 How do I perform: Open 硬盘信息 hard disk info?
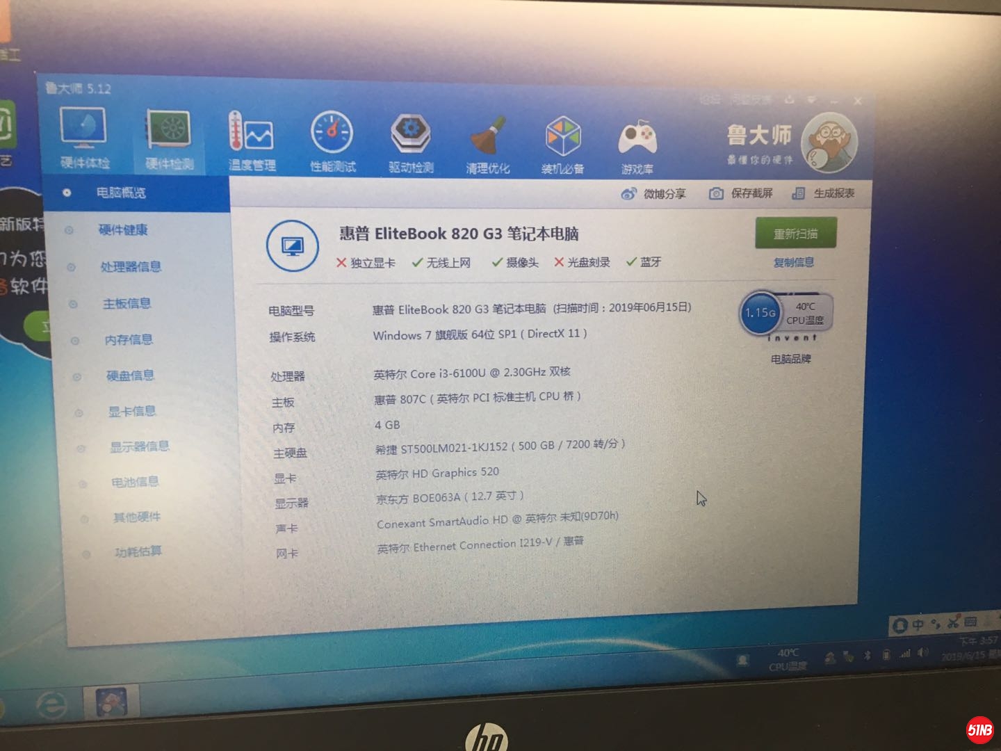130,375
